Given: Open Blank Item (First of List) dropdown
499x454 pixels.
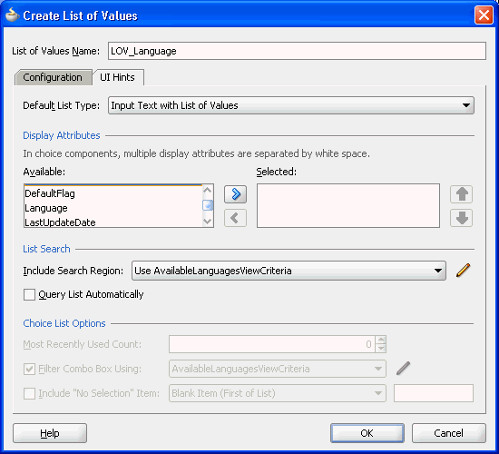Looking at the screenshot, I should pyautogui.click(x=278, y=393).
